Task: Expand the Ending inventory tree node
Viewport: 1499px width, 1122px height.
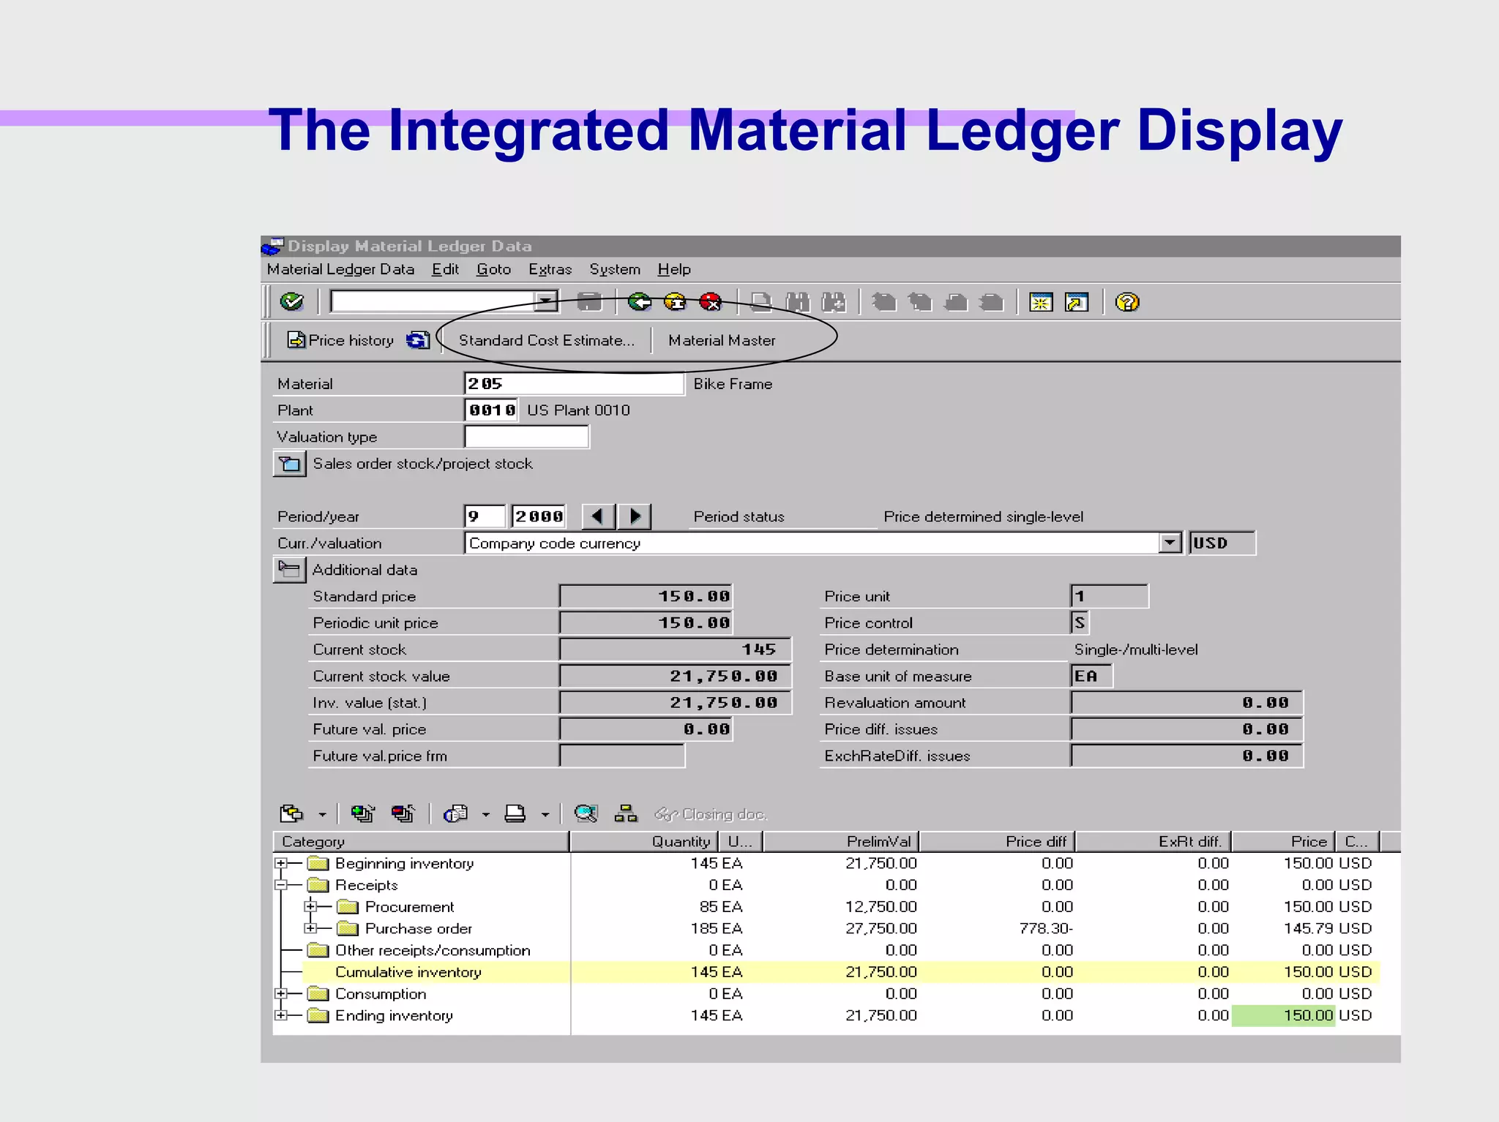Action: (280, 1015)
